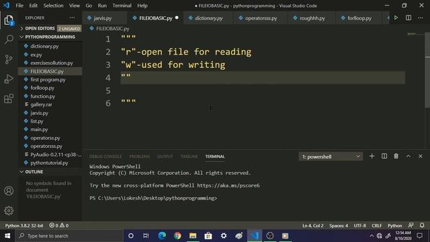Change Python language mode in status bar
The image size is (430, 242).
394,226
